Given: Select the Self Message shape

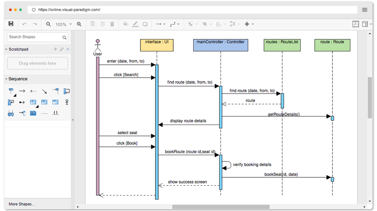Looking at the screenshot, I should coord(67,91).
